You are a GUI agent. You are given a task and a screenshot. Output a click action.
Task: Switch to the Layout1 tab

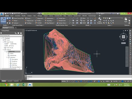pyautogui.click(x=10, y=81)
